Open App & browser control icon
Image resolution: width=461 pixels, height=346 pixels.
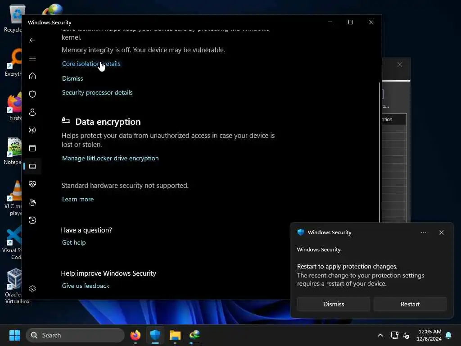32,148
